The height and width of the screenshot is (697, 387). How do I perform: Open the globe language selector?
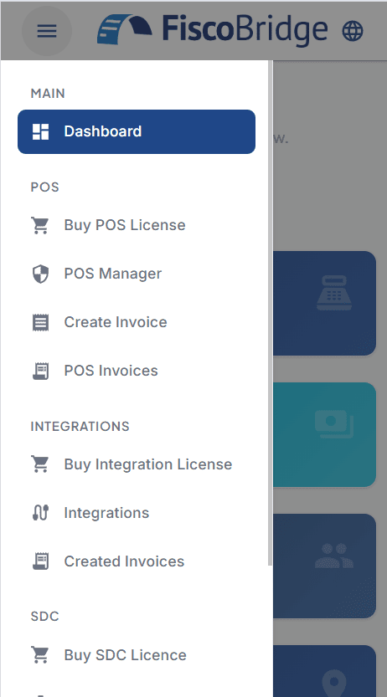pyautogui.click(x=353, y=31)
